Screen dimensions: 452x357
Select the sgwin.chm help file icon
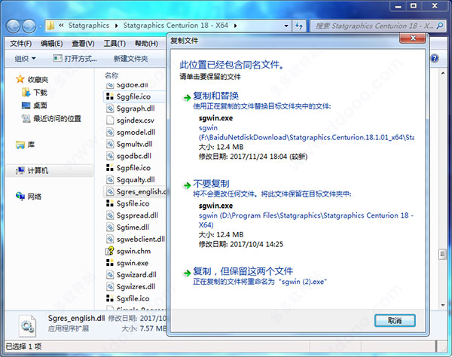click(x=110, y=251)
